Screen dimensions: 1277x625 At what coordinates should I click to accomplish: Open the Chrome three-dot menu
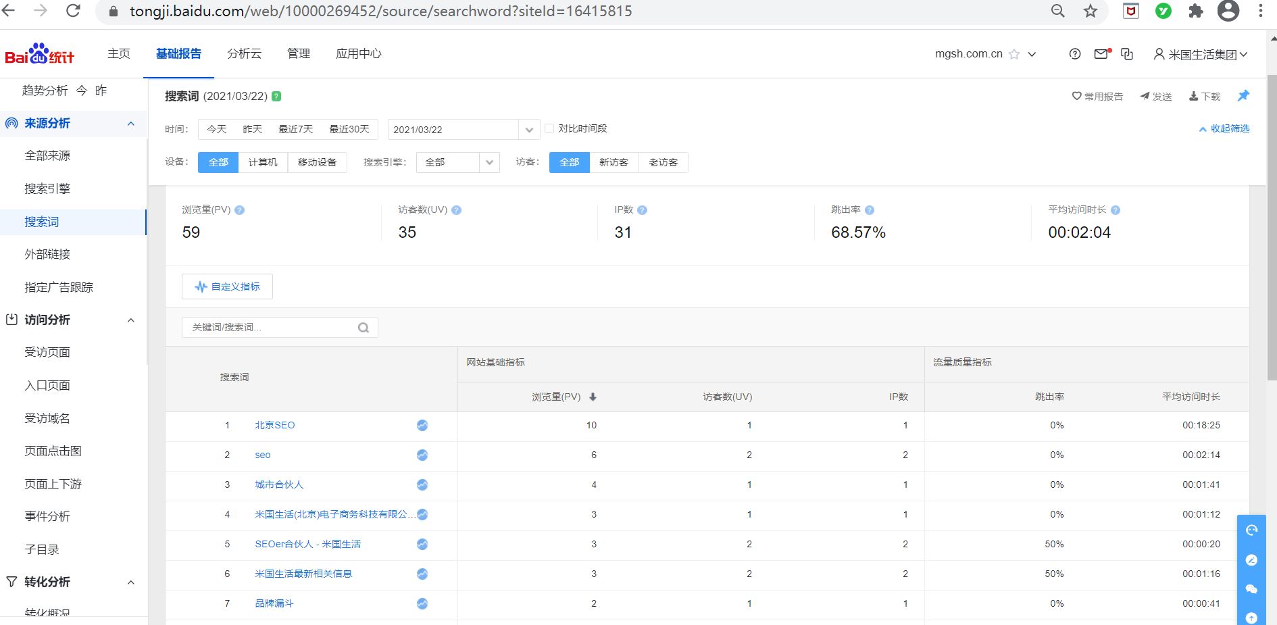(1261, 11)
